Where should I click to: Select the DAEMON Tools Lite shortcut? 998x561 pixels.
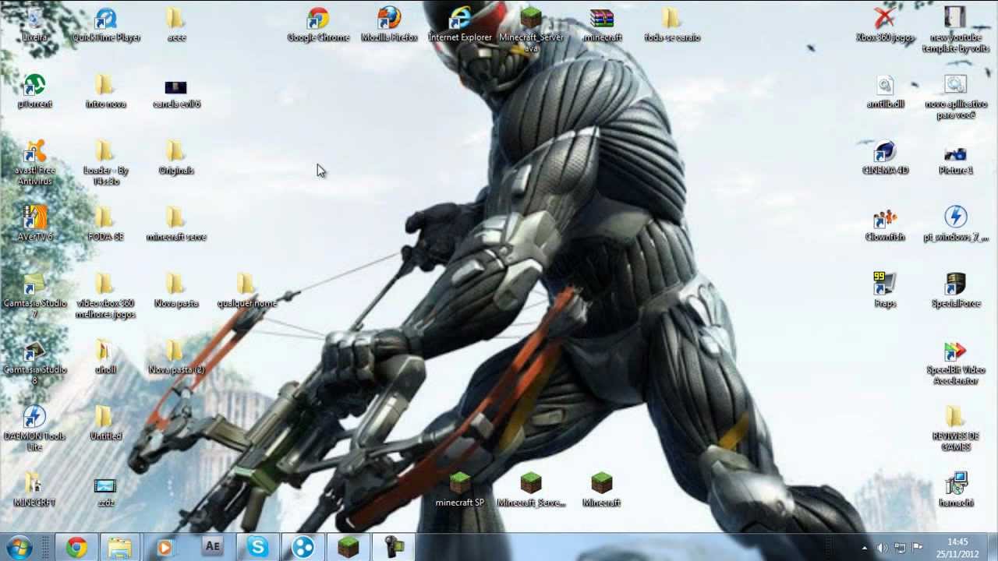(x=34, y=429)
